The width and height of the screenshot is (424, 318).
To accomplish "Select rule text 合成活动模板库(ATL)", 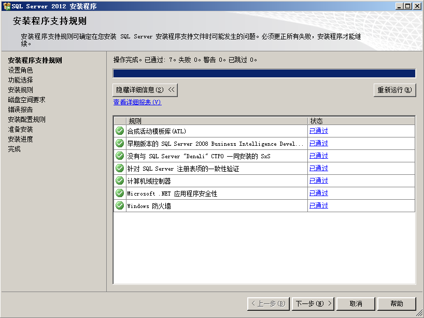I will pyautogui.click(x=157, y=131).
